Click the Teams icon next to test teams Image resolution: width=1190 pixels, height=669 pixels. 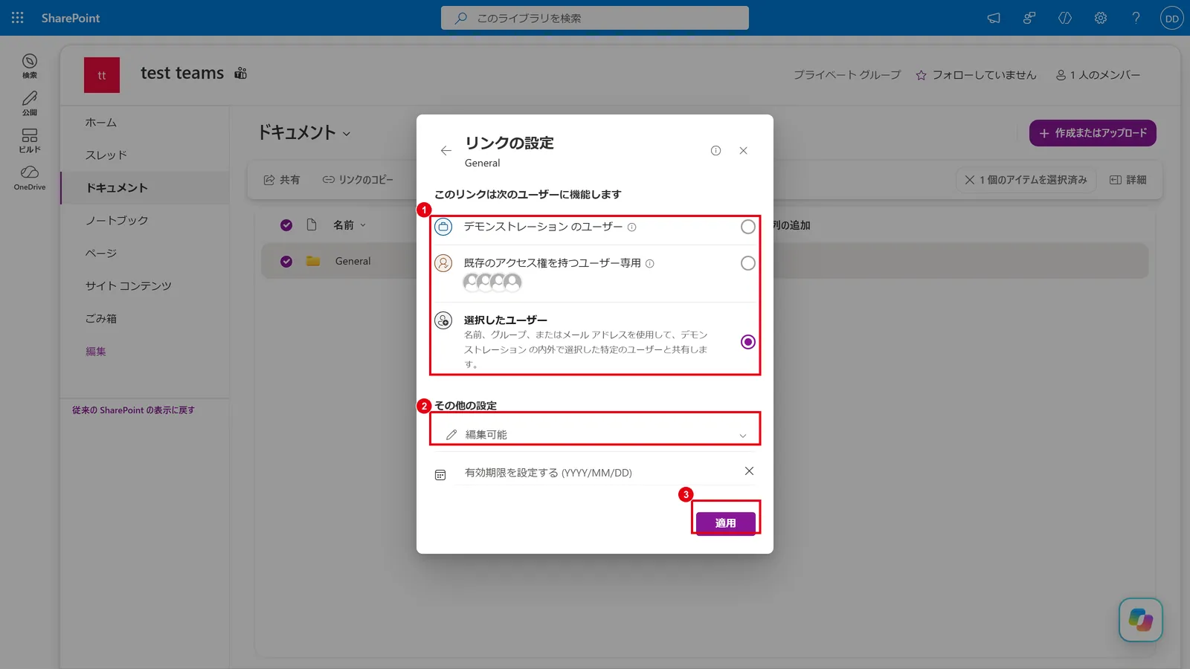pos(240,73)
